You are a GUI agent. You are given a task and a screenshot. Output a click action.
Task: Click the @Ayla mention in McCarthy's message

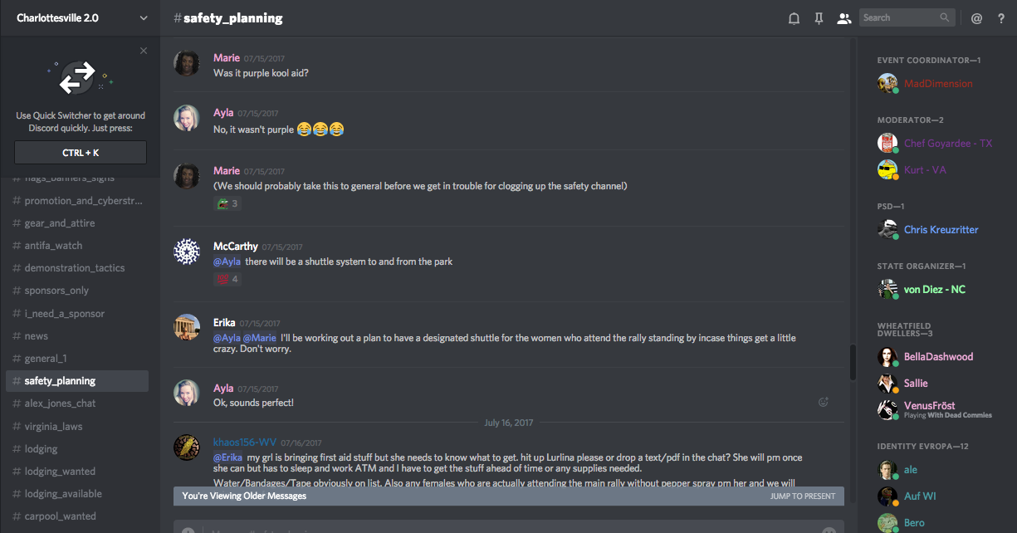point(227,262)
